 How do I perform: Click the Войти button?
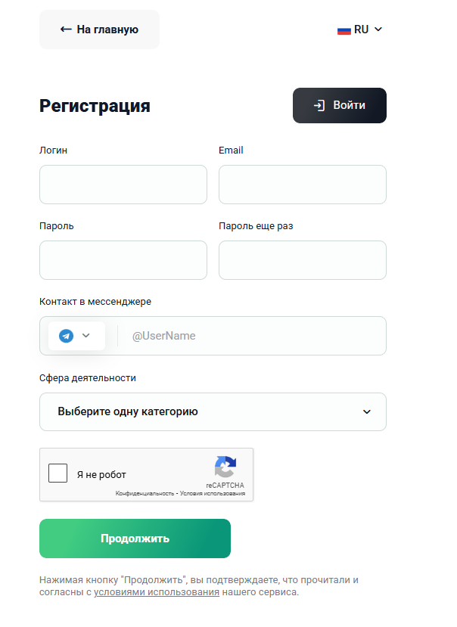point(340,106)
